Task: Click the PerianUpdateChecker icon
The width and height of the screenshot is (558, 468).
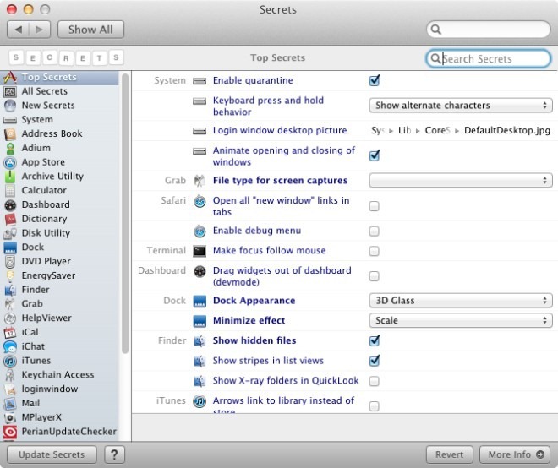Action: [x=10, y=432]
